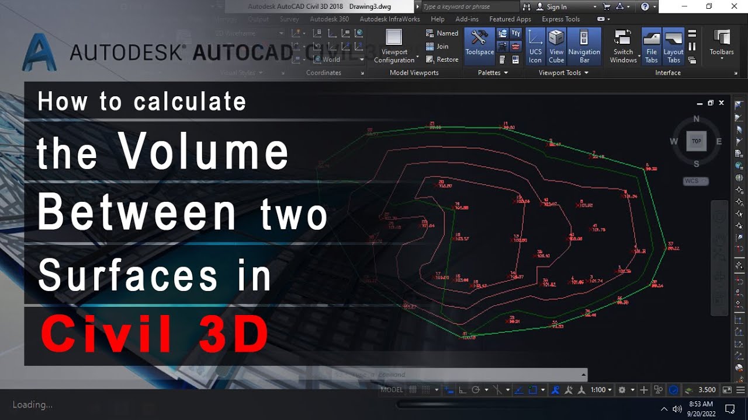Open the red Toolbox palette icon
The height and width of the screenshot is (420, 748).
[515, 47]
